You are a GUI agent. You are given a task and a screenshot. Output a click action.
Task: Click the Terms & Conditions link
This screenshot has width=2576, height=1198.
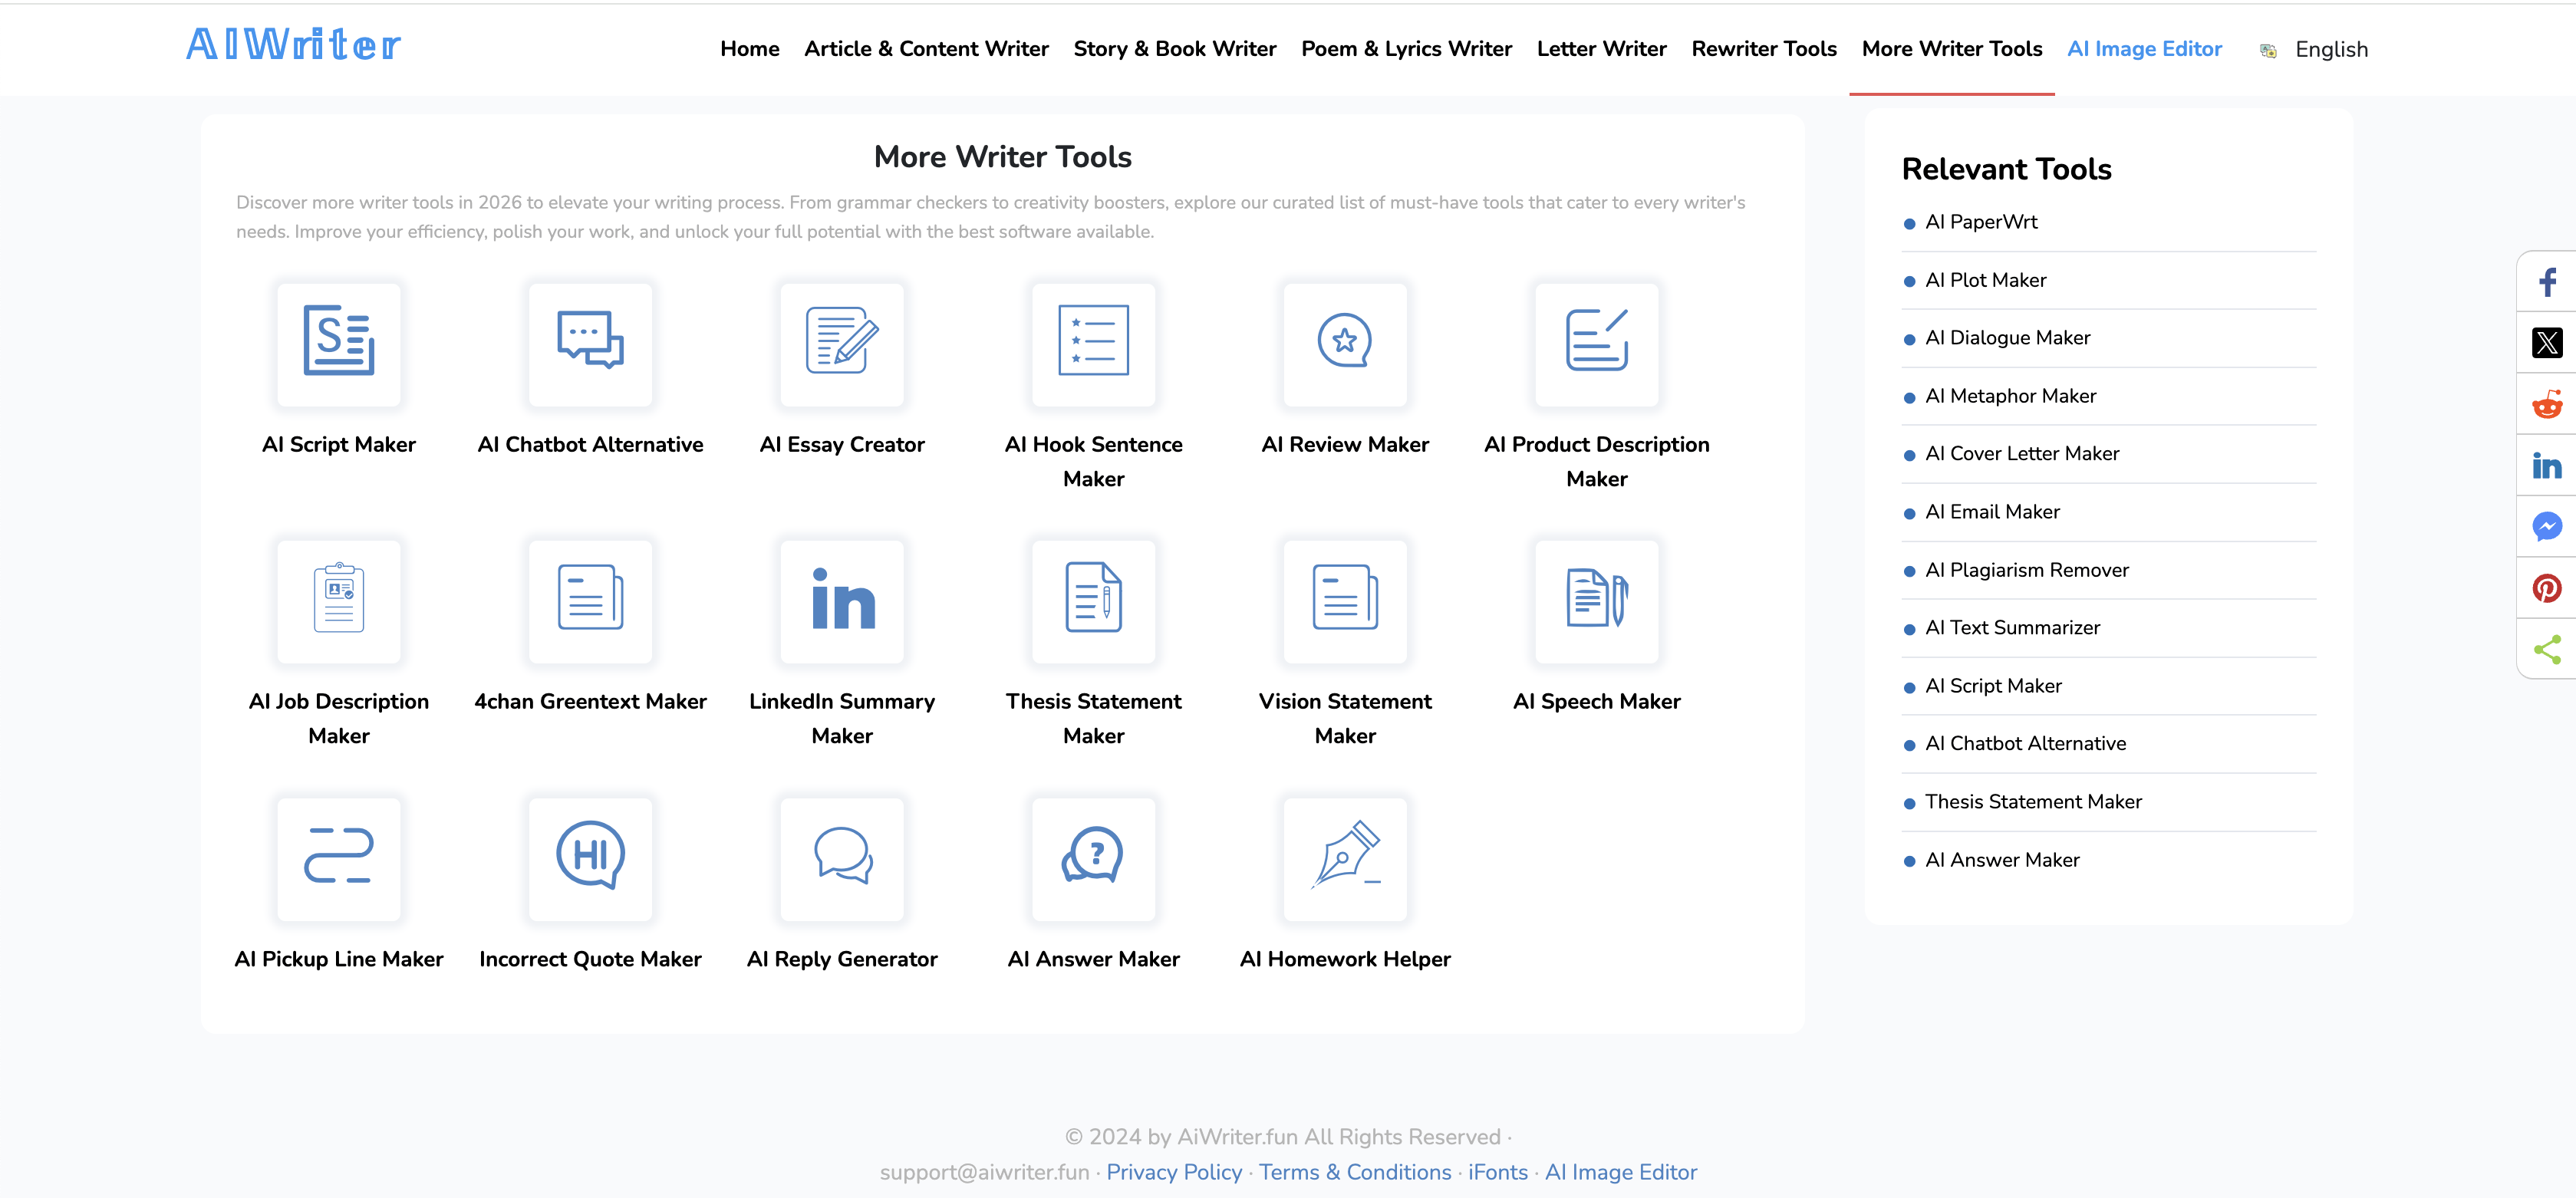(x=1356, y=1172)
